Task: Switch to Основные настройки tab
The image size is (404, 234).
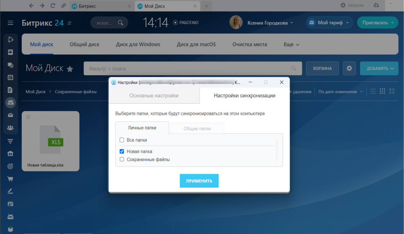Action: point(154,95)
